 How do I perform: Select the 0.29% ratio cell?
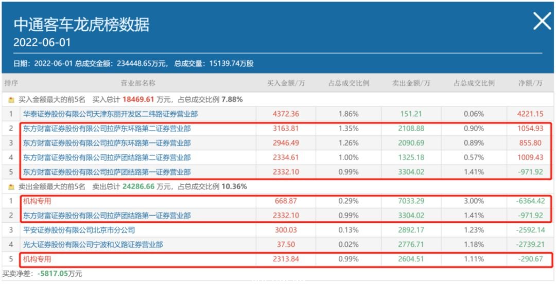pos(349,201)
